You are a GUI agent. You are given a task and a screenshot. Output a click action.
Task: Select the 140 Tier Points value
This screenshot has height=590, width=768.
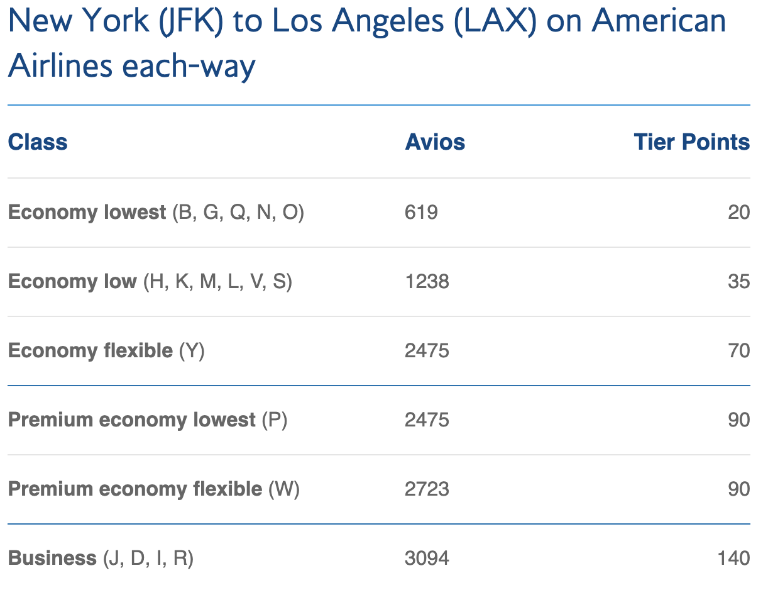(x=733, y=558)
